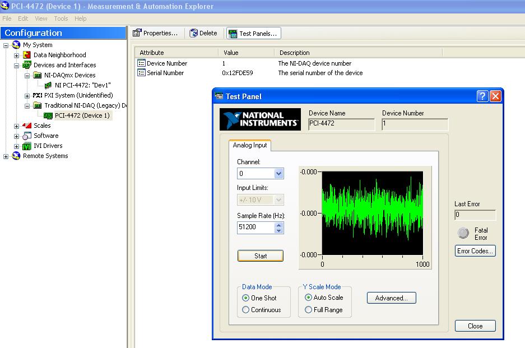
Task: Click the Device Number attribute row icon
Action: [x=141, y=63]
